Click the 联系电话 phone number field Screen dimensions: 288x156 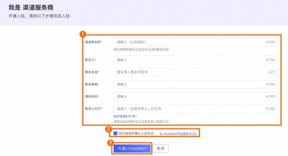click(x=195, y=72)
